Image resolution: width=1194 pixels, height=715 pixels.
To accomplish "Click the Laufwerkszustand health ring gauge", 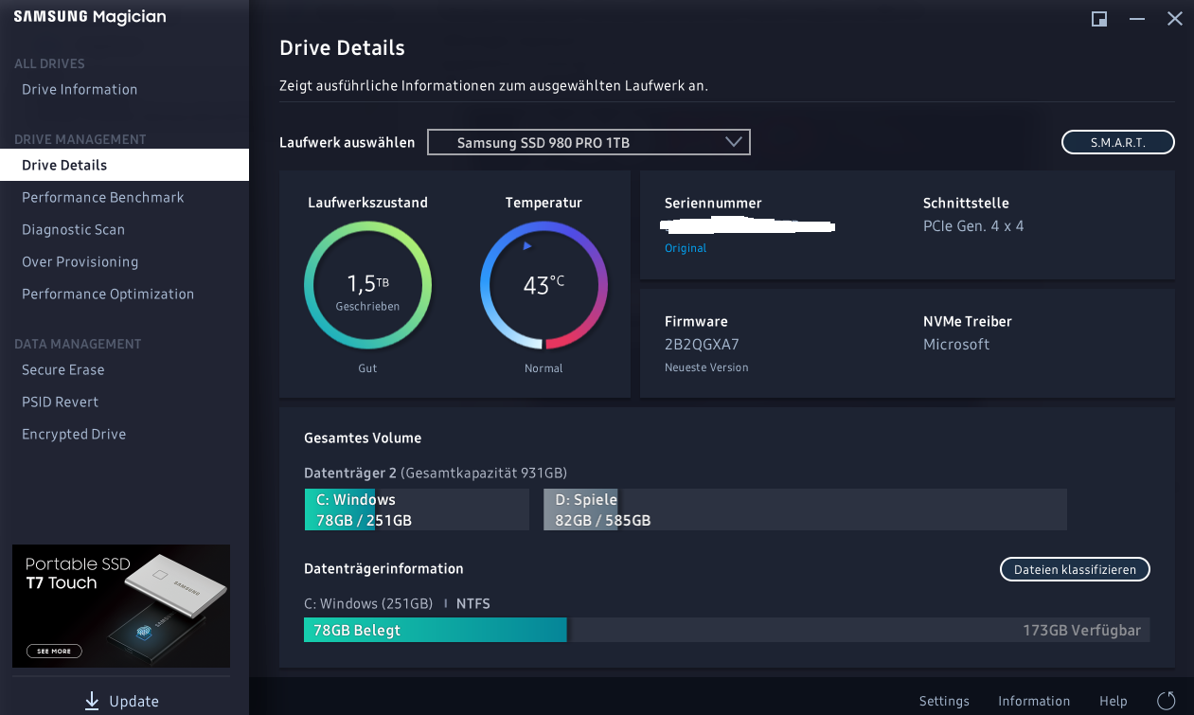I will [367, 285].
